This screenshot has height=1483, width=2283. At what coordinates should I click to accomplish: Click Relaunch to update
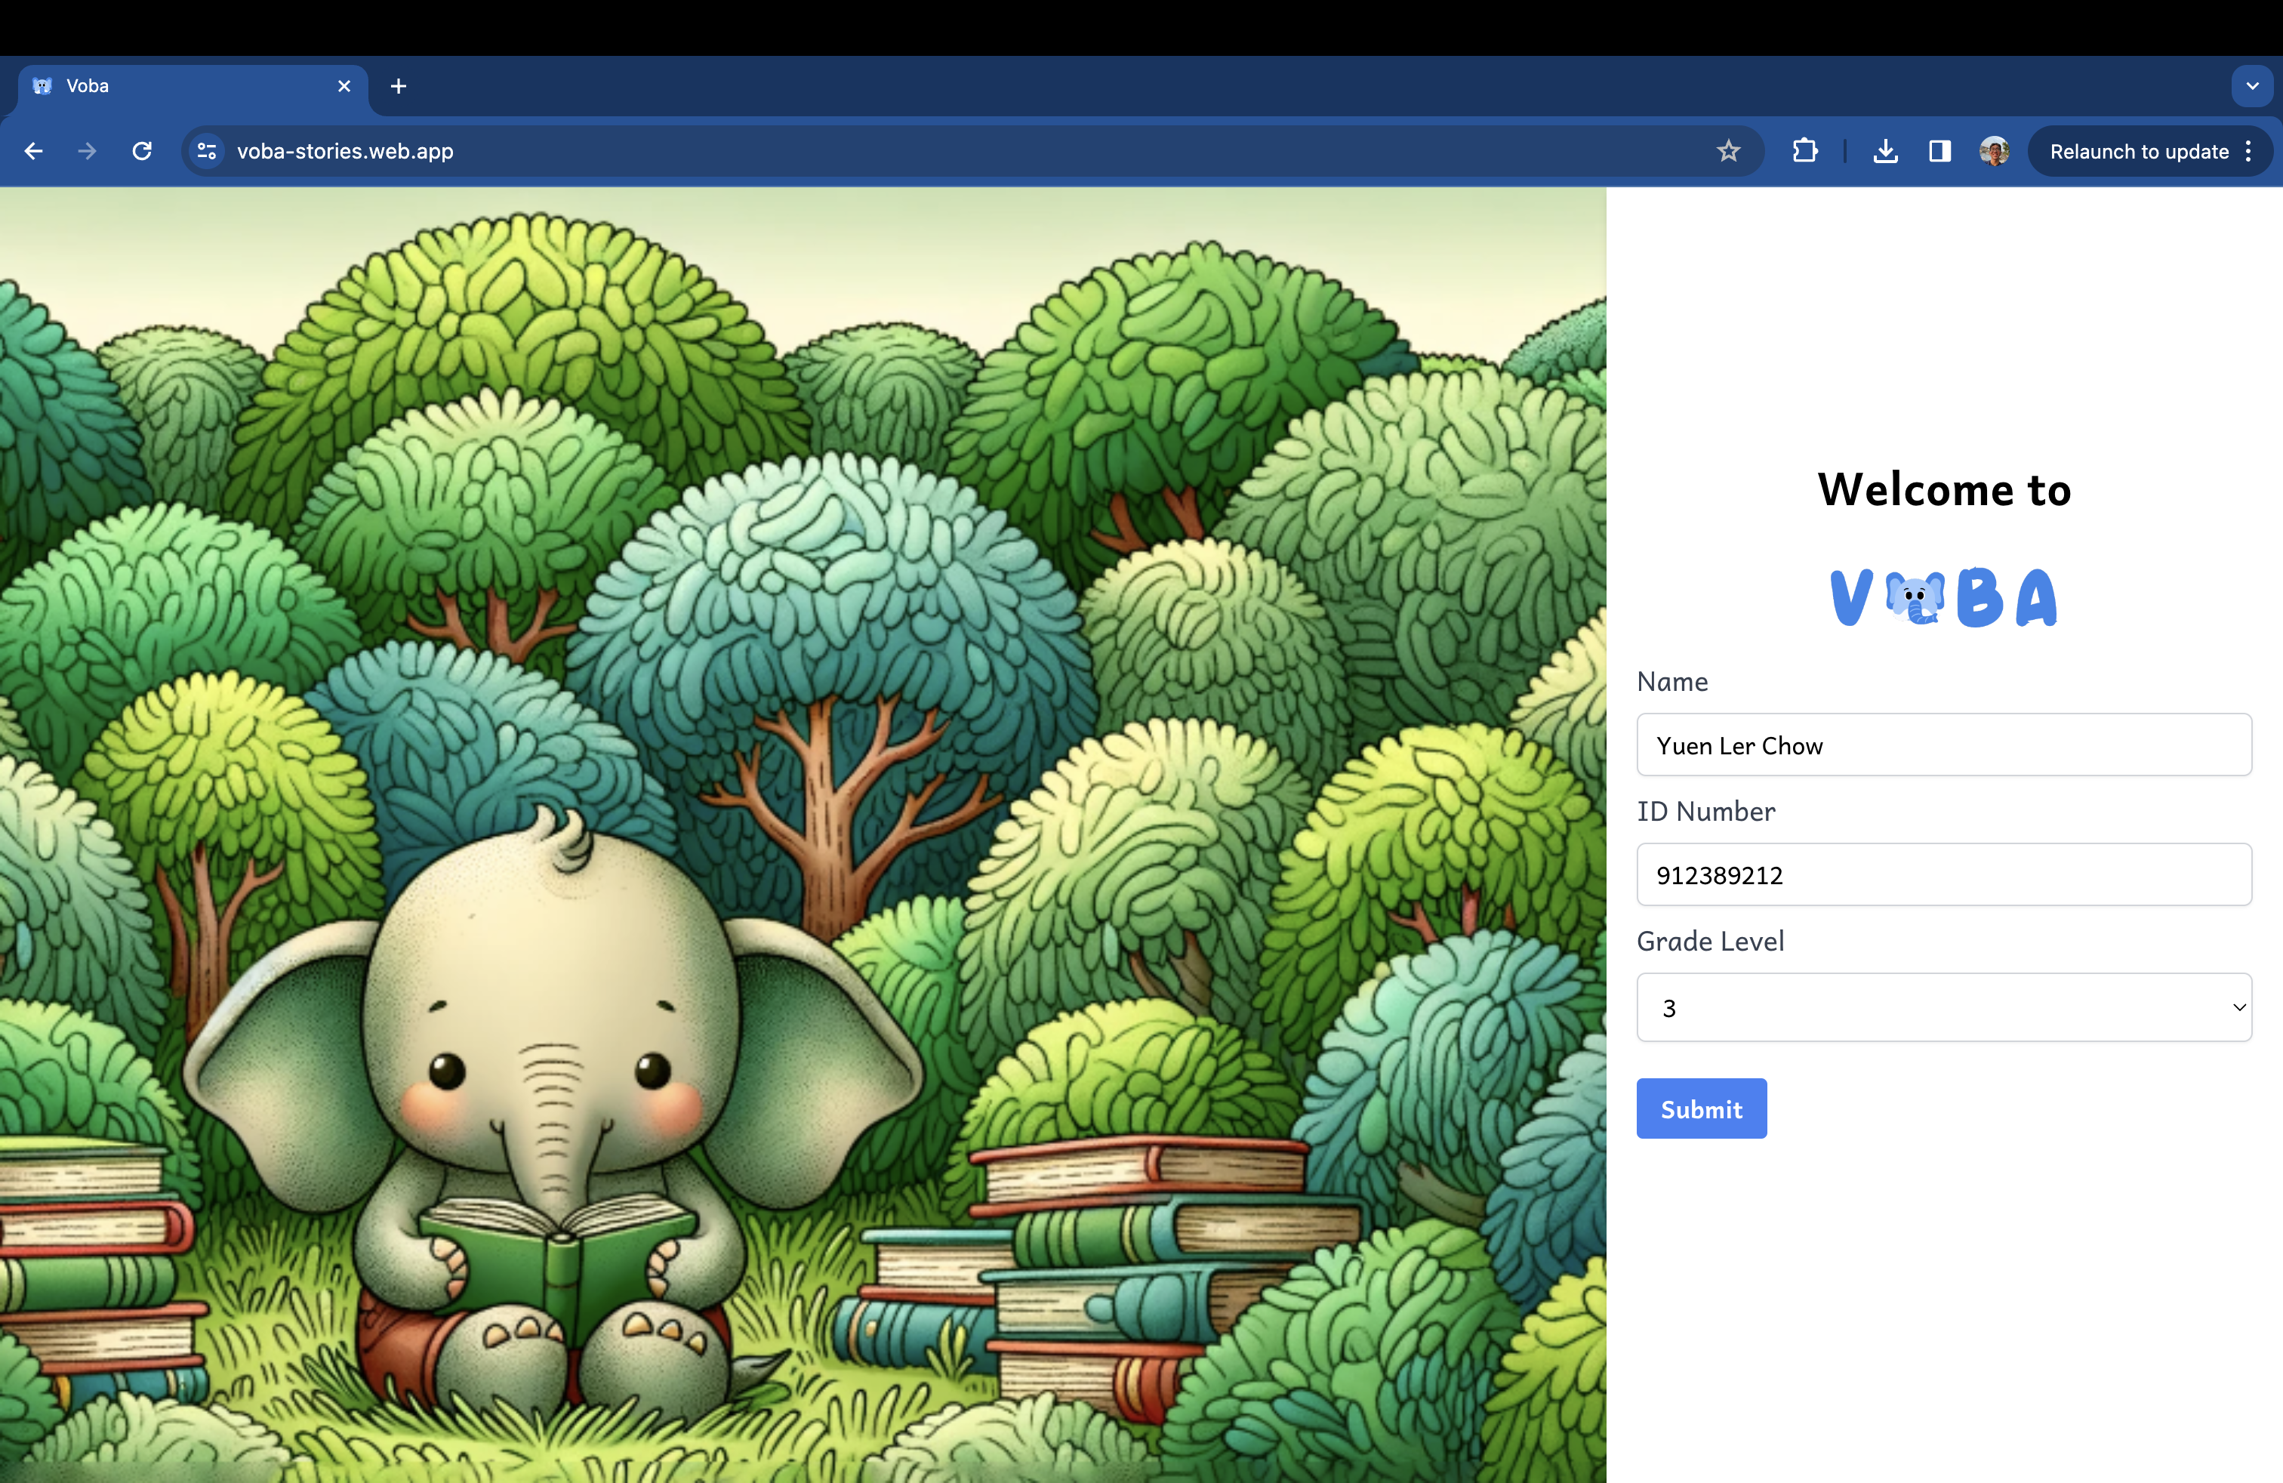2138,152
